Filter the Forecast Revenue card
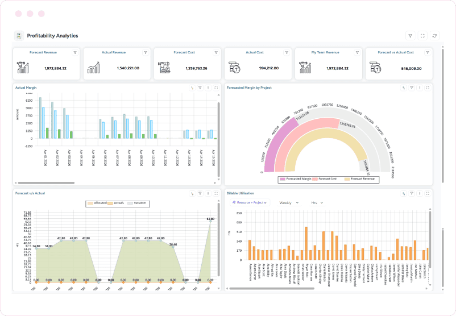 (75, 53)
